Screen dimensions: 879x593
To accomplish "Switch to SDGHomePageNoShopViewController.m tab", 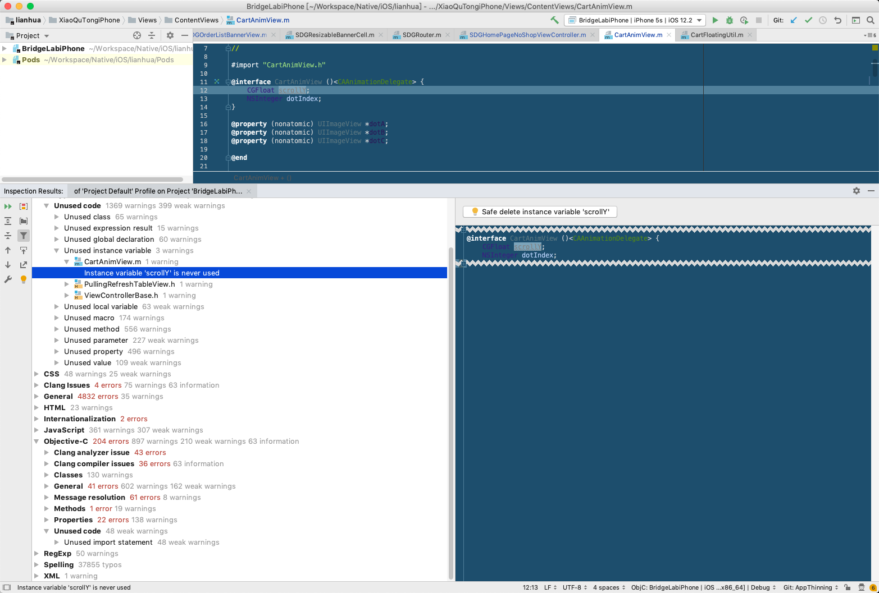I will coord(527,35).
